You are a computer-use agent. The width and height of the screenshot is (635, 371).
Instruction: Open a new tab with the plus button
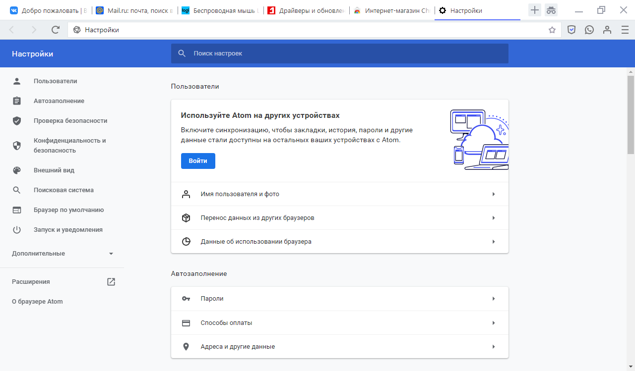click(535, 10)
